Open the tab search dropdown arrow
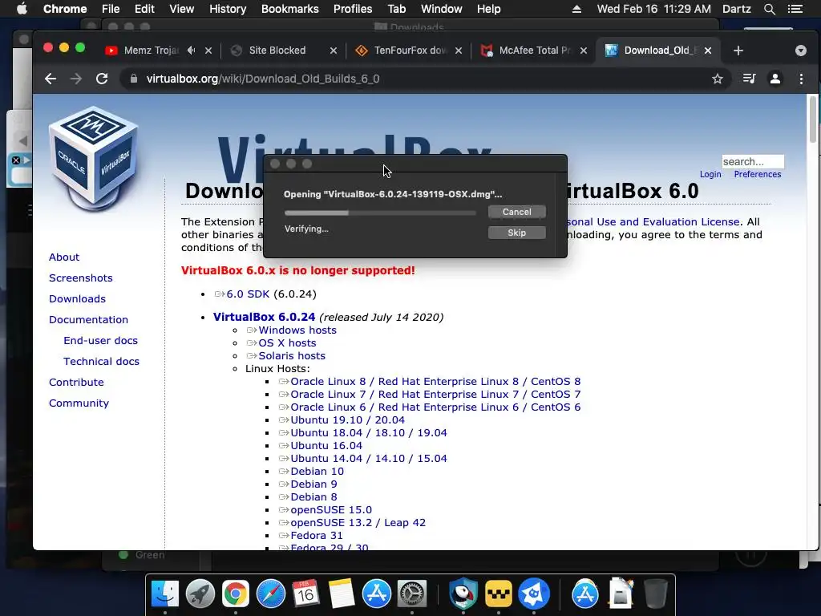Screen dimensions: 821x616 801,51
